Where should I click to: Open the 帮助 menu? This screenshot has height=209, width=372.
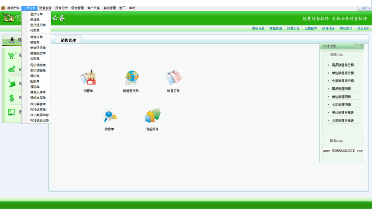point(132,8)
